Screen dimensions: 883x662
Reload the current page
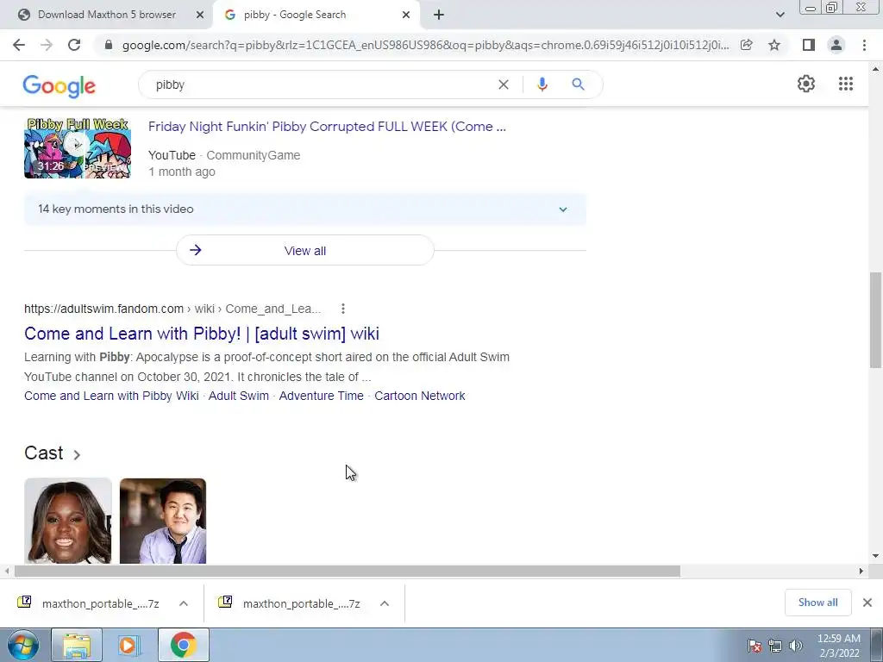click(74, 45)
